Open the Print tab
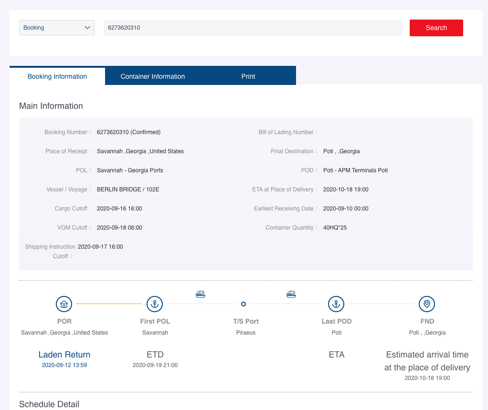 (x=248, y=76)
